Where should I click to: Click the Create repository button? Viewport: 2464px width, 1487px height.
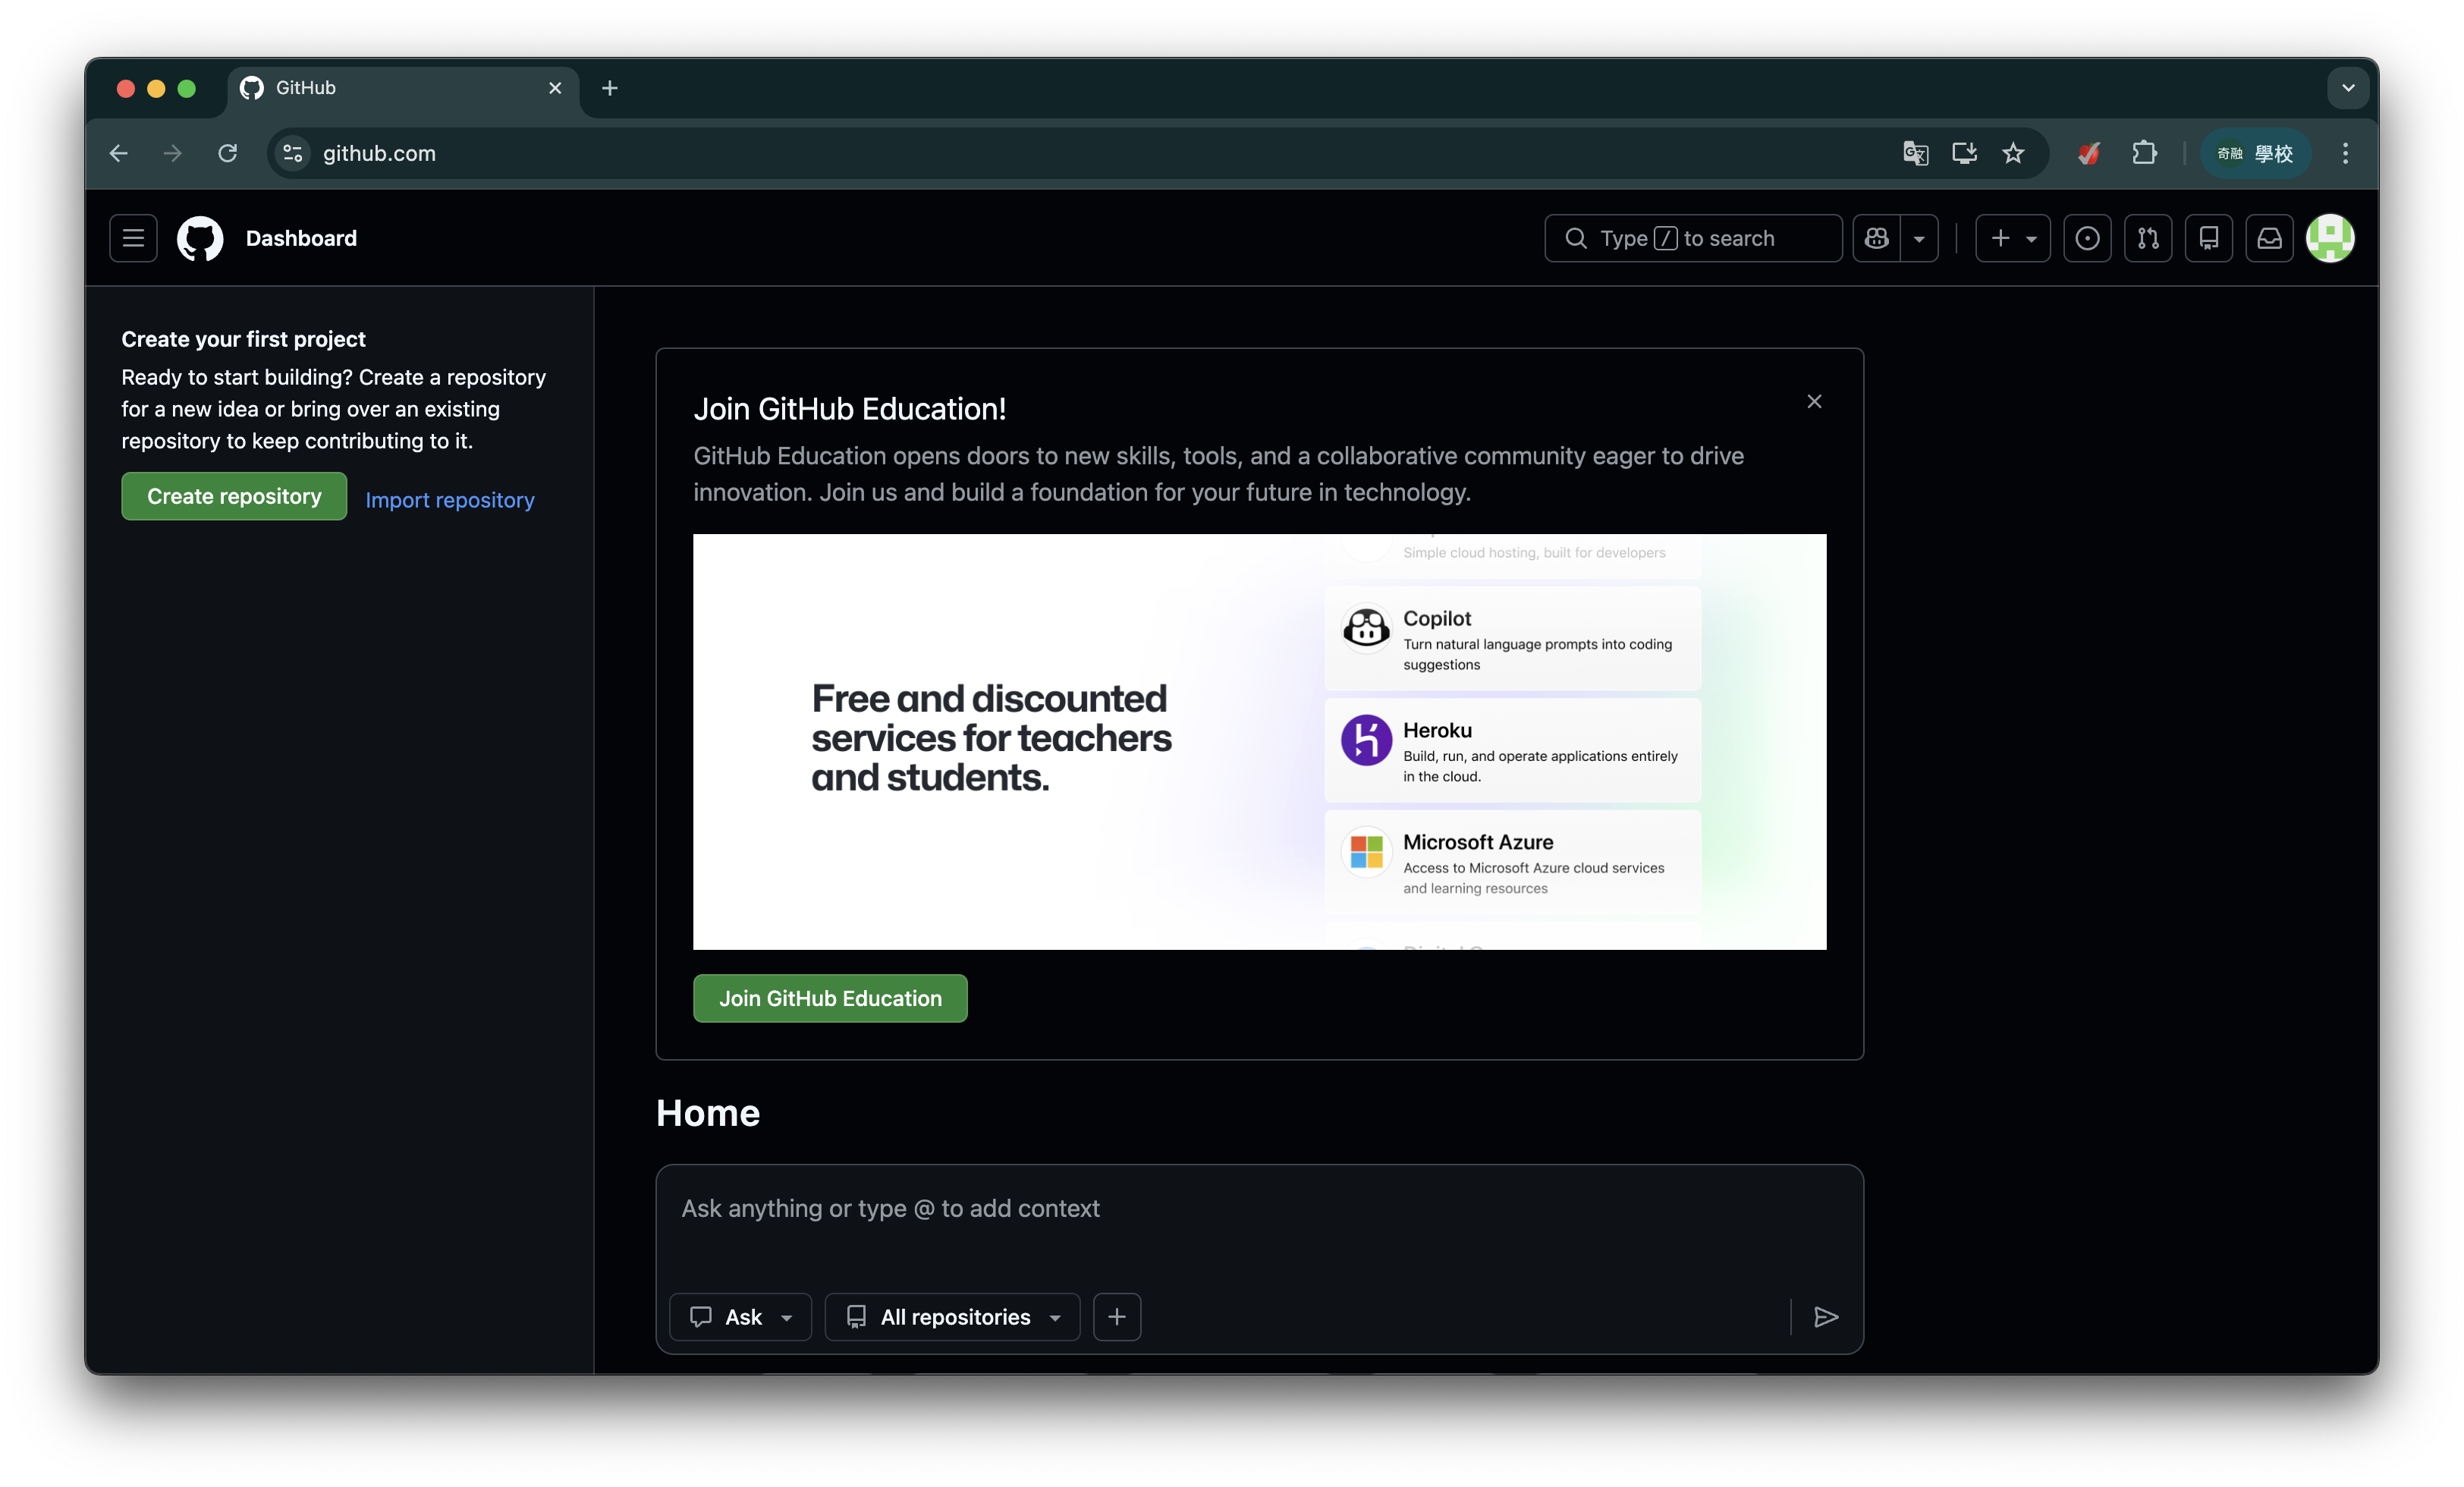coord(234,496)
